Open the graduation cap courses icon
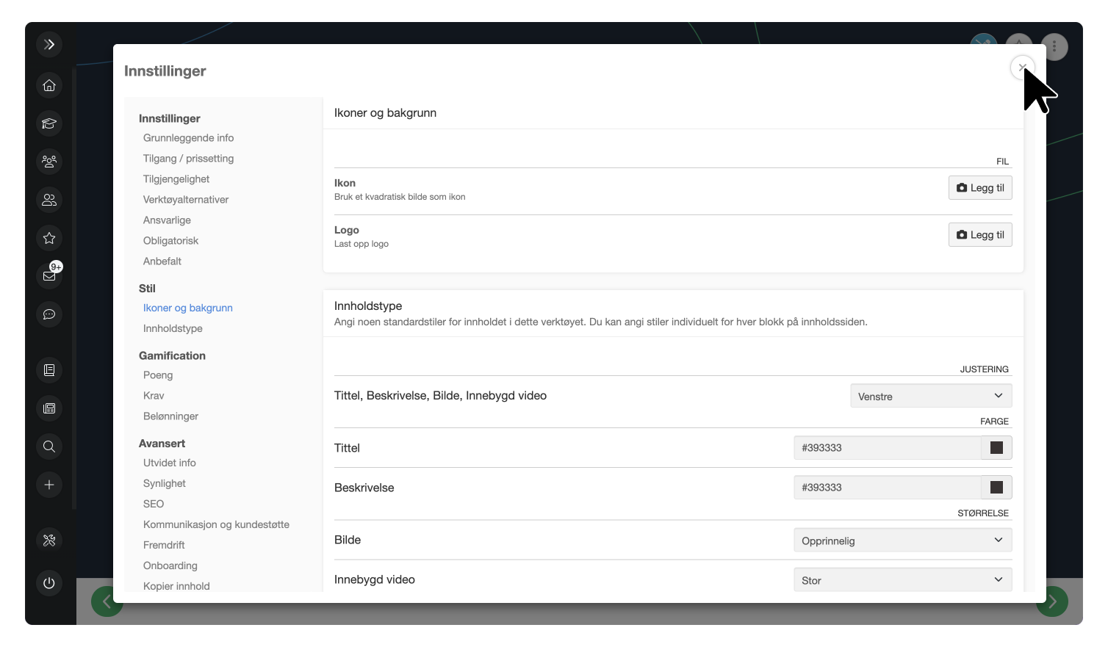Image resolution: width=1108 pixels, height=647 pixels. (49, 123)
